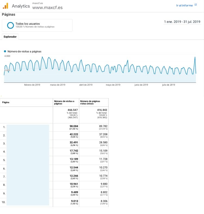This screenshot has width=204, height=214.
Task: Open the date range 1 ene. 2019 - 31 jul. 2019
Action: pyautogui.click(x=182, y=22)
